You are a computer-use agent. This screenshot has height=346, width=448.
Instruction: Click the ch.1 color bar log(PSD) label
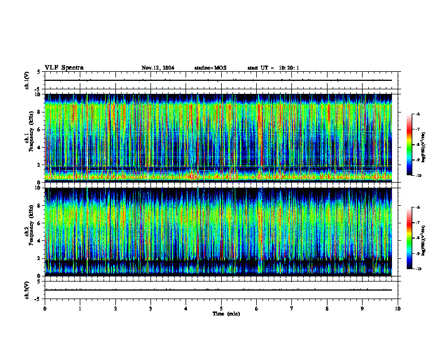(423, 148)
